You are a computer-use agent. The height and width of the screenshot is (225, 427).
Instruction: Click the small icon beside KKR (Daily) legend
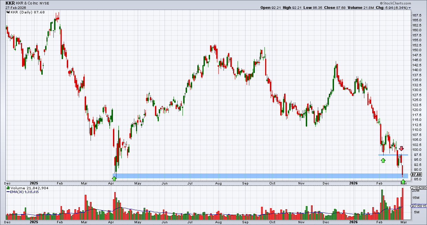(x=8, y=12)
